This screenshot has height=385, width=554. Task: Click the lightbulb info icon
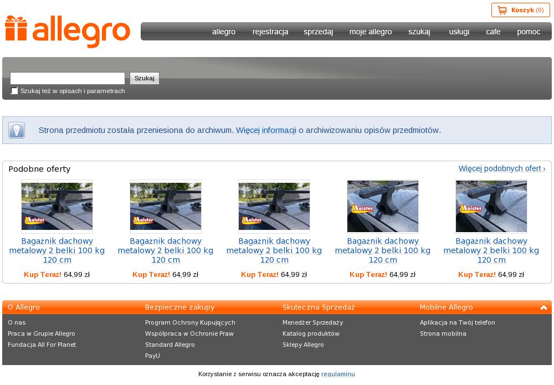(x=17, y=130)
